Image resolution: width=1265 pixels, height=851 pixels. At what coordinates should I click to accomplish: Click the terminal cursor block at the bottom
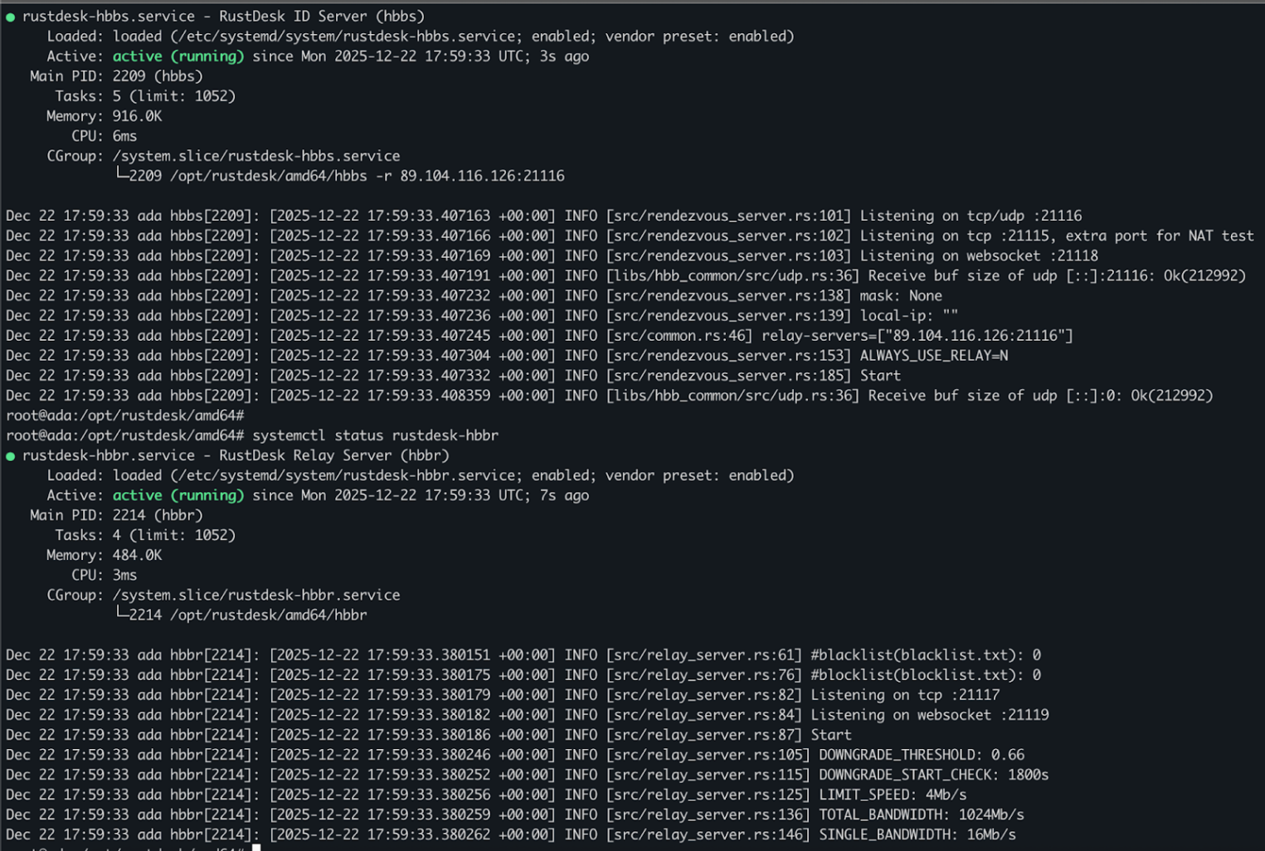click(x=256, y=847)
